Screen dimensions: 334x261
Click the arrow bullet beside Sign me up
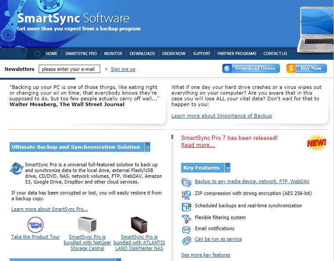106,69
